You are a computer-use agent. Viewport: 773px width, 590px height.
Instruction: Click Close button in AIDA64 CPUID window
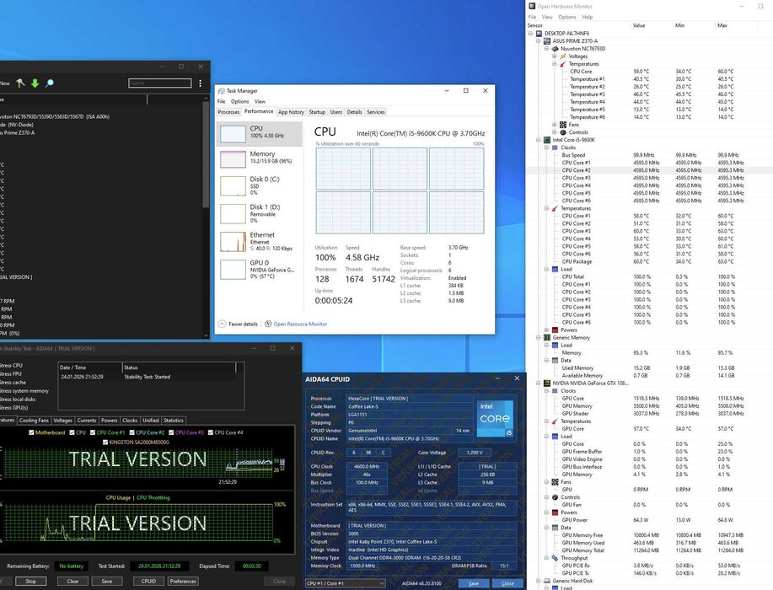(x=507, y=583)
